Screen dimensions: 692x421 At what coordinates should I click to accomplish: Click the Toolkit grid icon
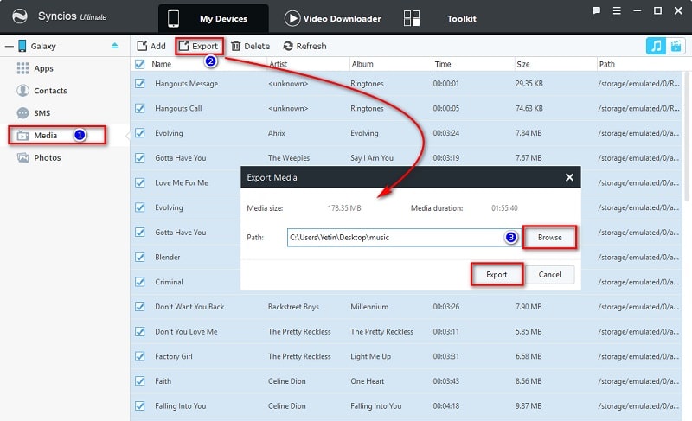[412, 18]
